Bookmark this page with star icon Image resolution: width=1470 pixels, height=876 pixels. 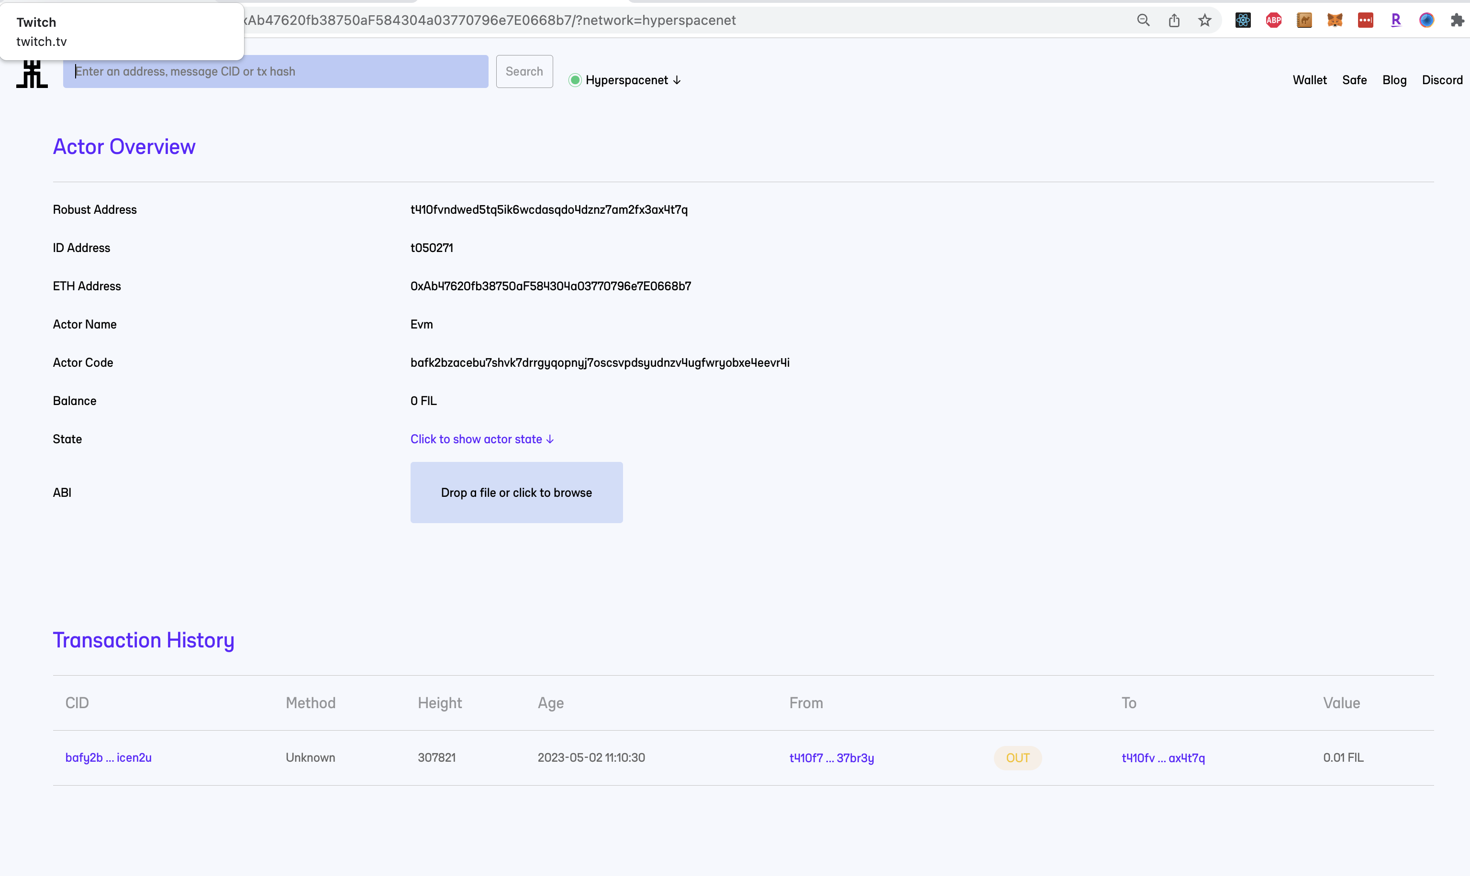(x=1205, y=21)
